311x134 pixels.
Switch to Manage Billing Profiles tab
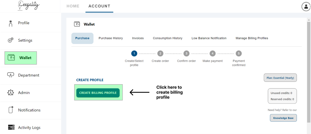coord(252,38)
